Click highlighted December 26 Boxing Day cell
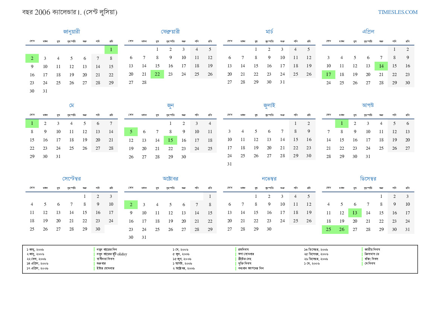The height and width of the screenshot is (311, 440). pyautogui.click(x=341, y=229)
